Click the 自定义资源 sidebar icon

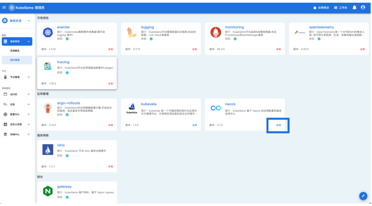pos(5,124)
